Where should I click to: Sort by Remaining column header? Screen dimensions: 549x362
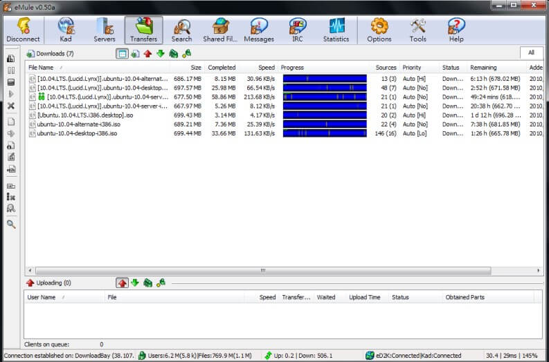[496, 68]
